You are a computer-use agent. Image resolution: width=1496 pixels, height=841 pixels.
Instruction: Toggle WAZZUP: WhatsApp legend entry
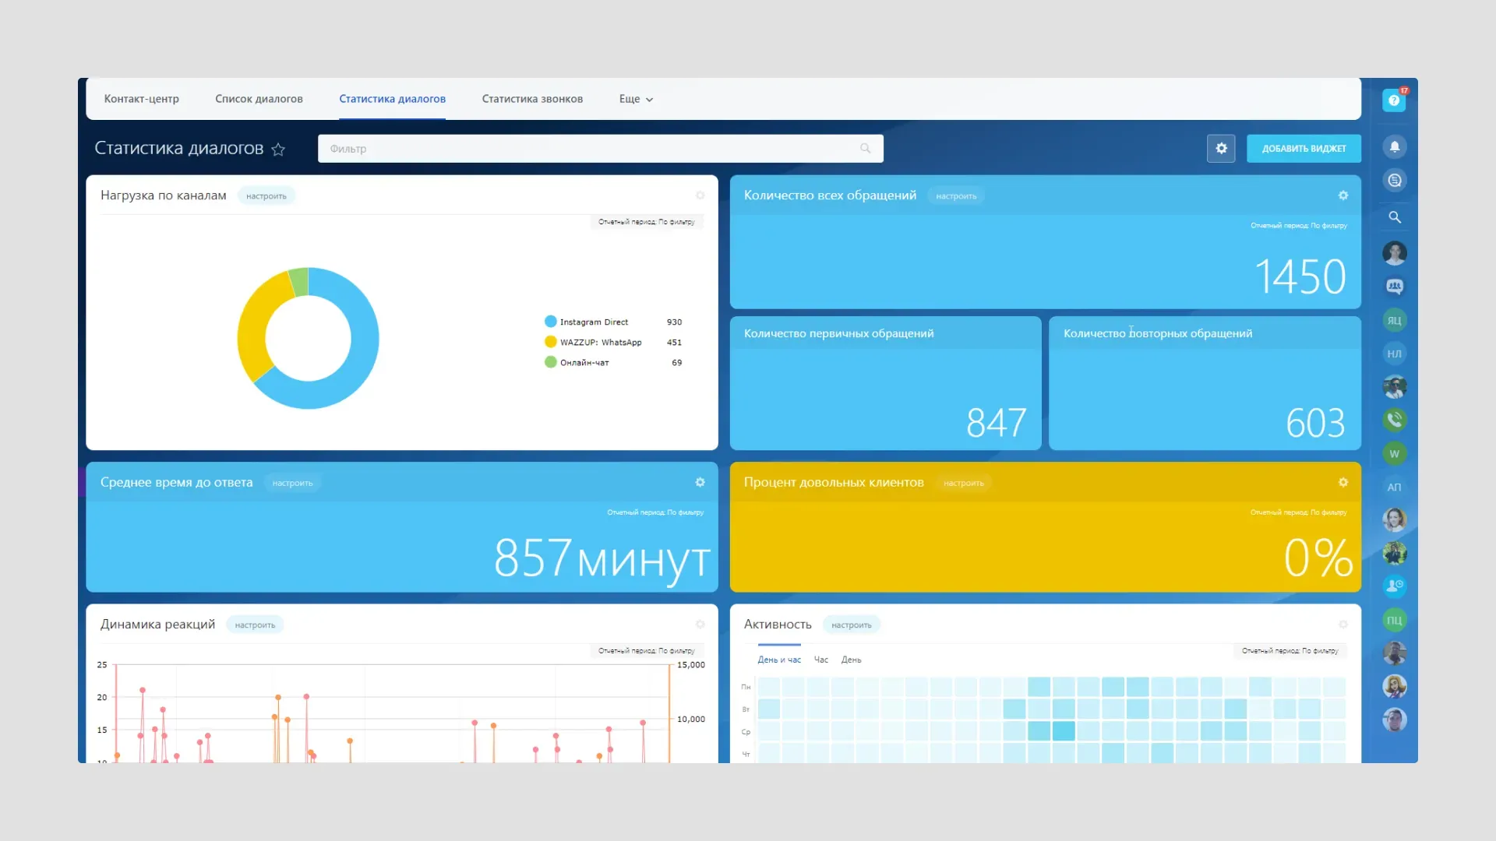pyautogui.click(x=600, y=342)
